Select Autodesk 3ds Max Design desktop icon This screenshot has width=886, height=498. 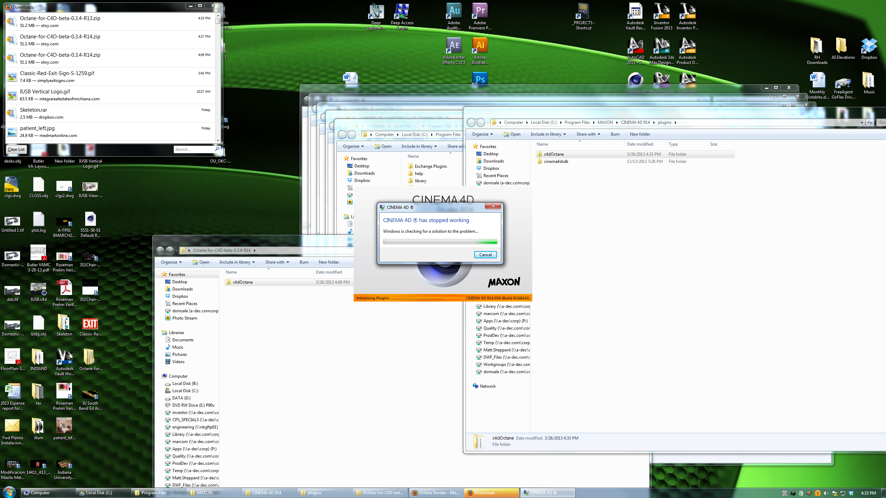click(x=661, y=51)
